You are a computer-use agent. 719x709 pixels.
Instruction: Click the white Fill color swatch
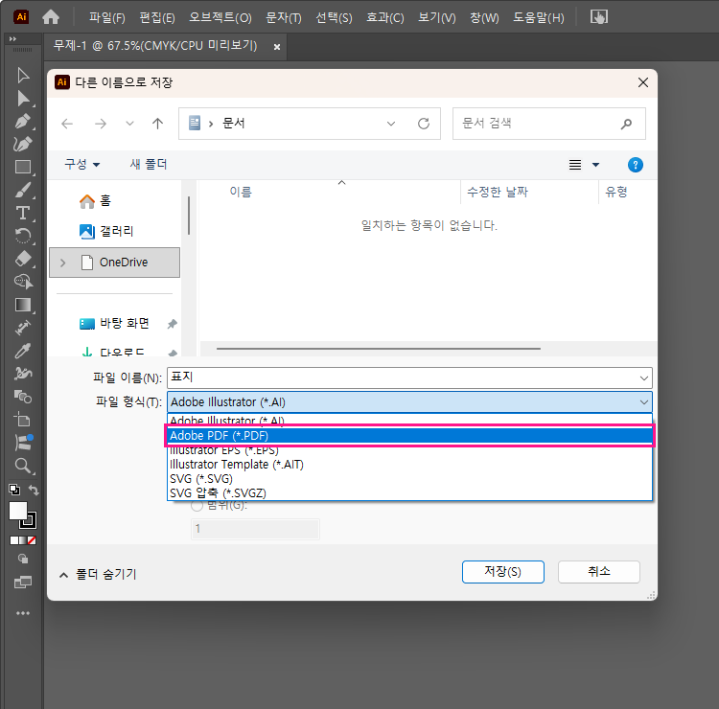[18, 510]
